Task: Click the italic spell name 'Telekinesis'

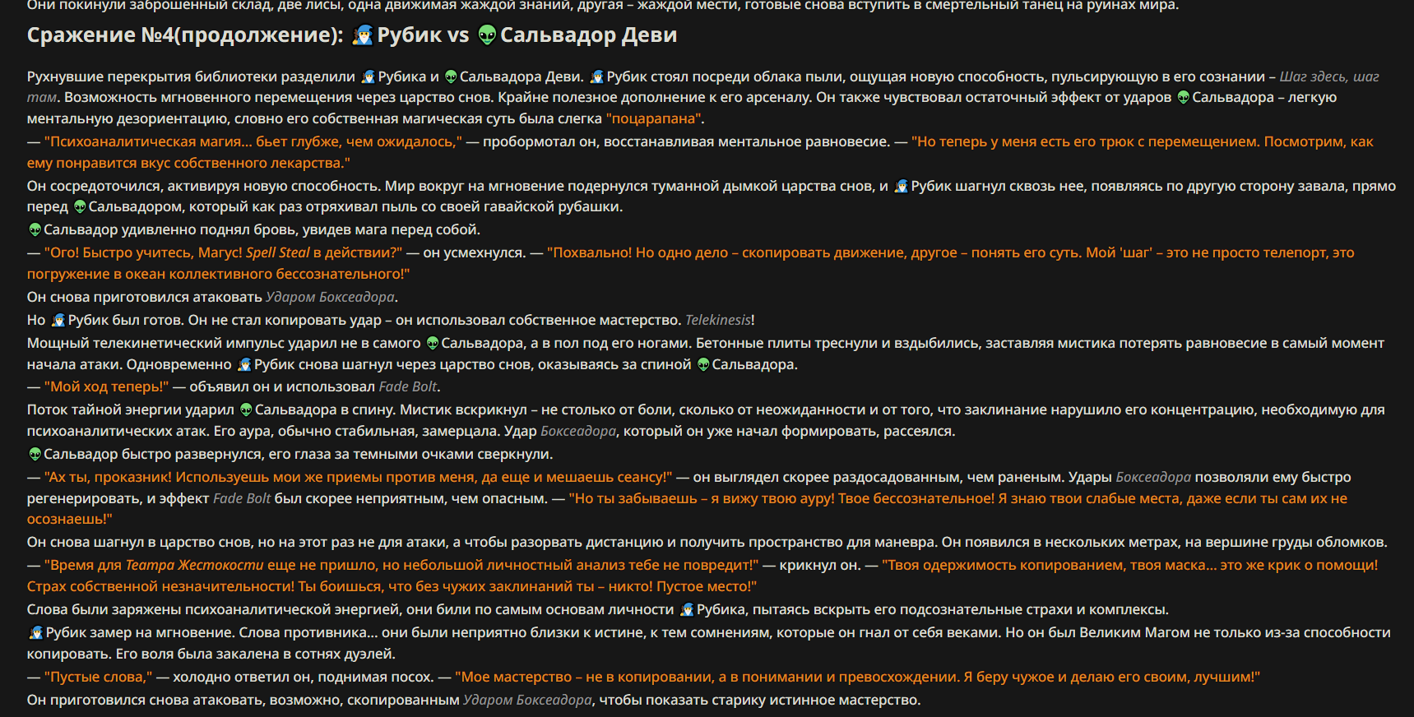Action: click(x=718, y=320)
